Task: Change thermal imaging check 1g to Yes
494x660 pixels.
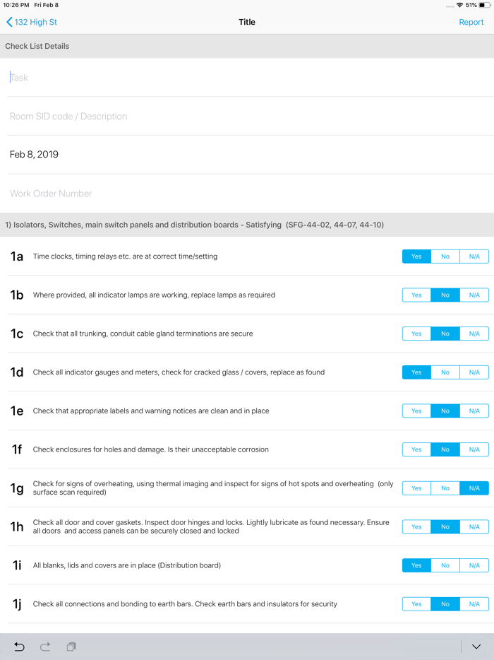Action: pos(416,488)
